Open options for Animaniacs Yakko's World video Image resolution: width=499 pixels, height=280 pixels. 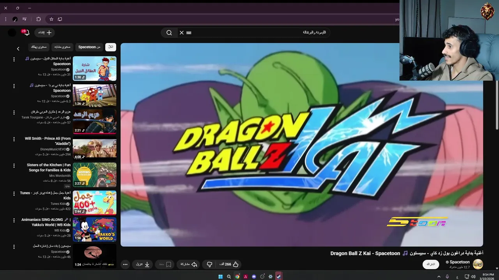pos(14,220)
